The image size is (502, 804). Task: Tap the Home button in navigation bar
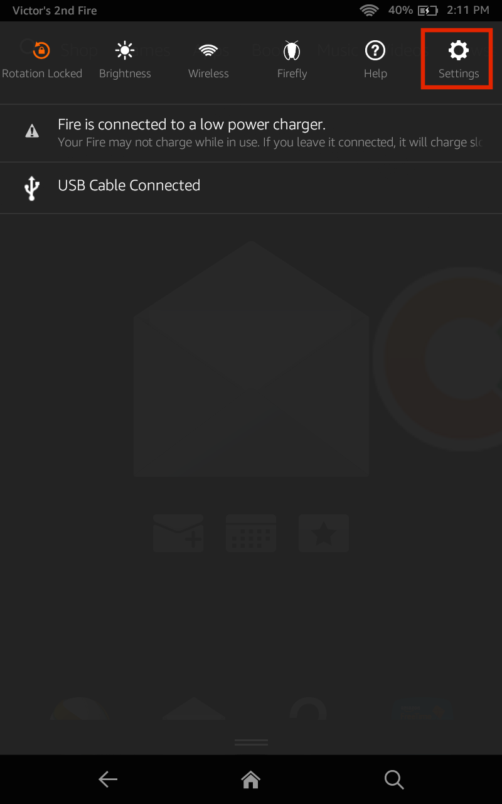pyautogui.click(x=251, y=780)
